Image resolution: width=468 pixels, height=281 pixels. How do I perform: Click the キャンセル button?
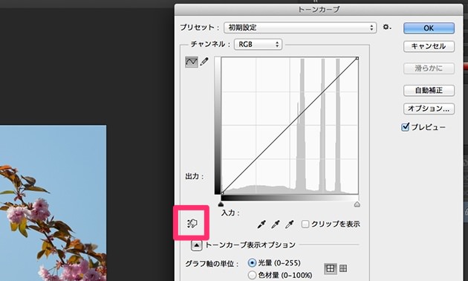coord(429,46)
